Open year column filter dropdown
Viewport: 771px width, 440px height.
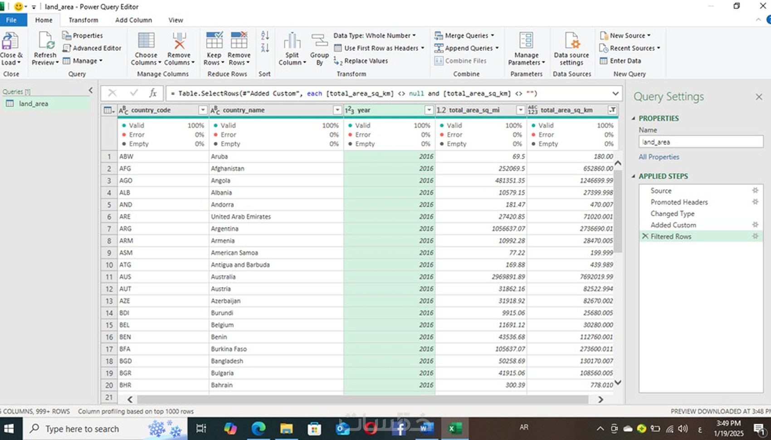point(429,110)
